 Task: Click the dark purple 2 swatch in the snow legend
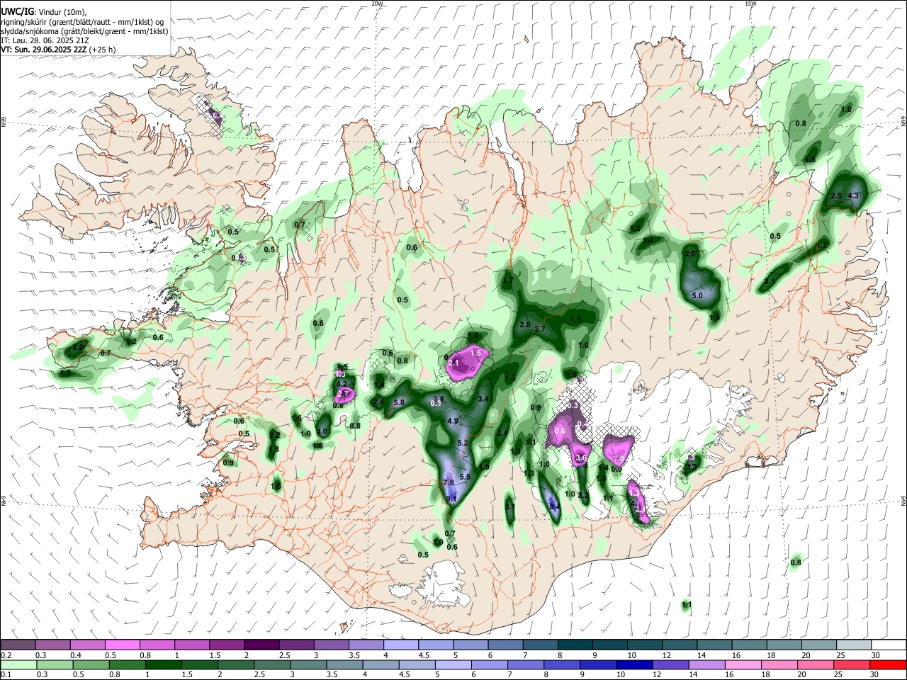click(x=261, y=645)
